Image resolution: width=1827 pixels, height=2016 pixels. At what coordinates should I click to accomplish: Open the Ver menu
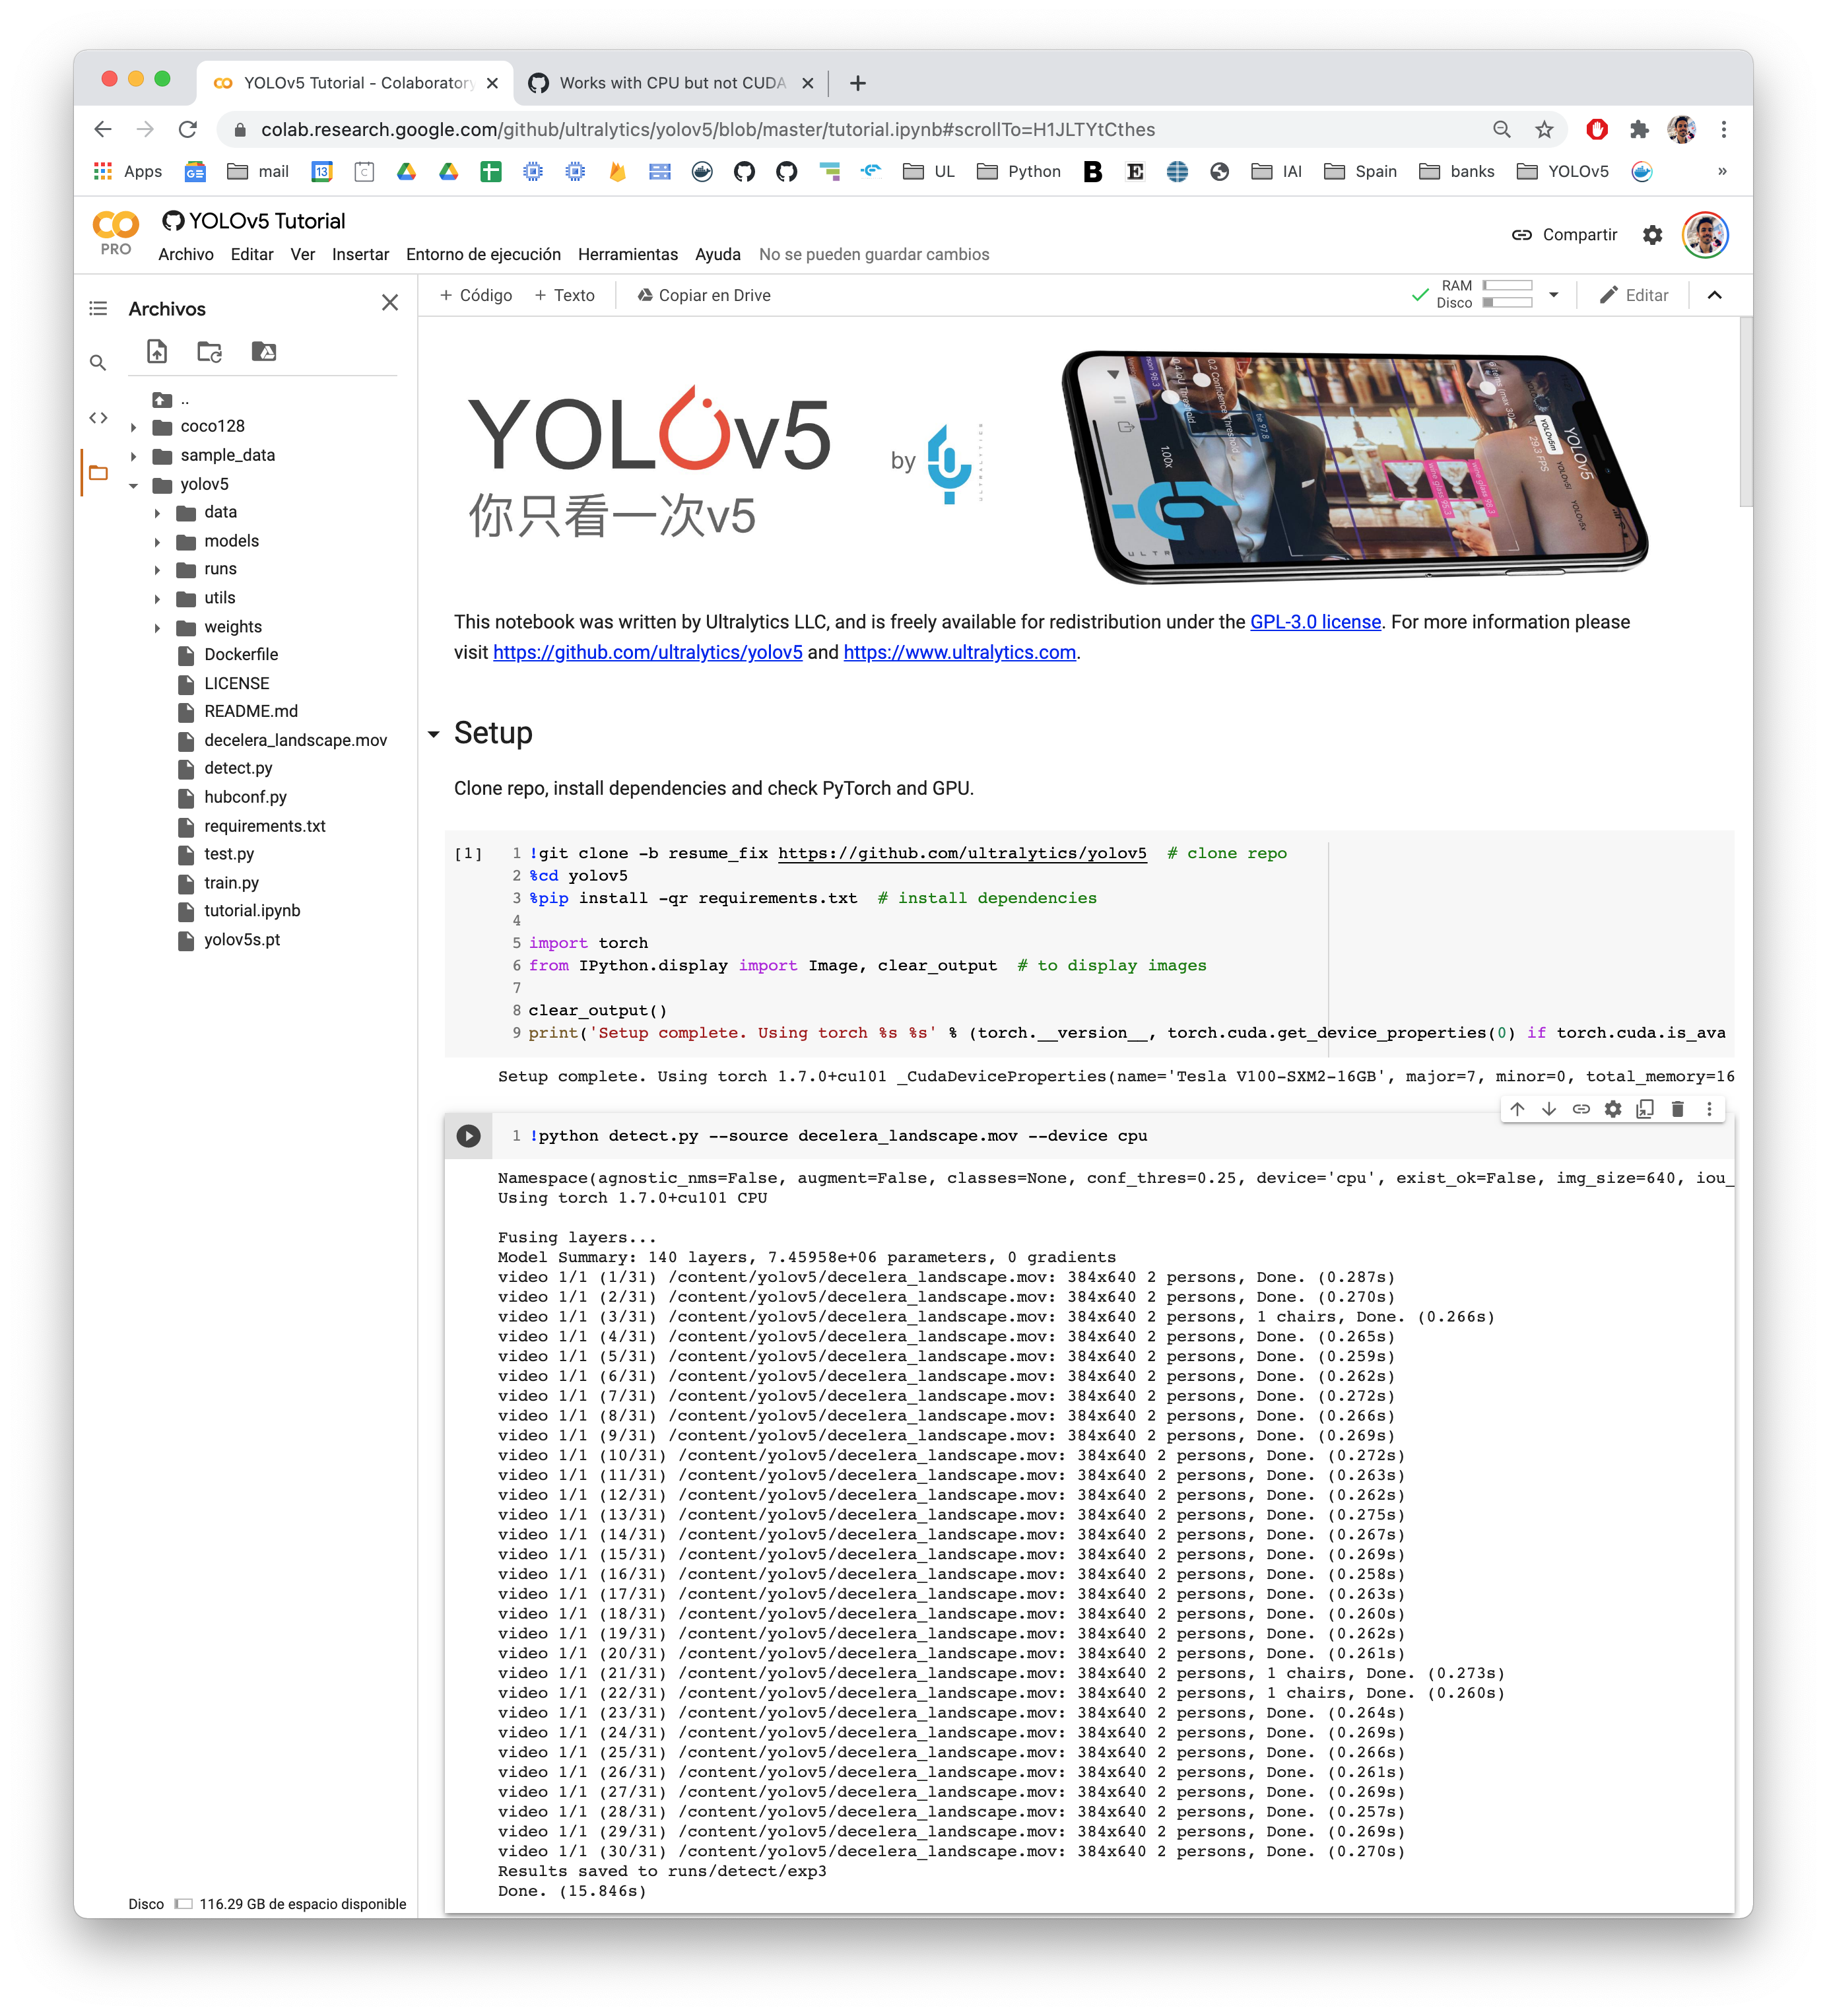pyautogui.click(x=303, y=254)
